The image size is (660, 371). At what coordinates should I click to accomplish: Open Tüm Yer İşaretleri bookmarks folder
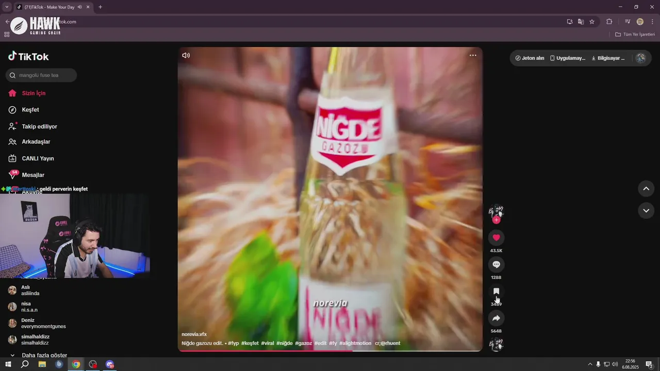click(635, 35)
